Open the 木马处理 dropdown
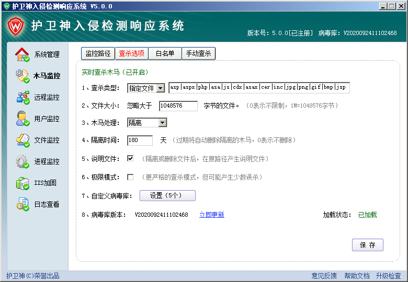This screenshot has height=282, width=408. (x=162, y=123)
